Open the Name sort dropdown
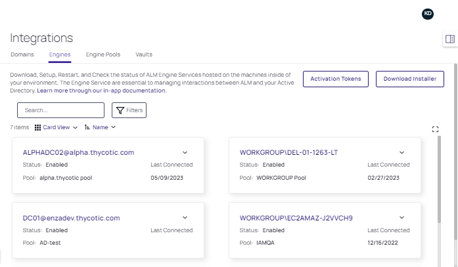The height and width of the screenshot is (267, 458). [104, 127]
